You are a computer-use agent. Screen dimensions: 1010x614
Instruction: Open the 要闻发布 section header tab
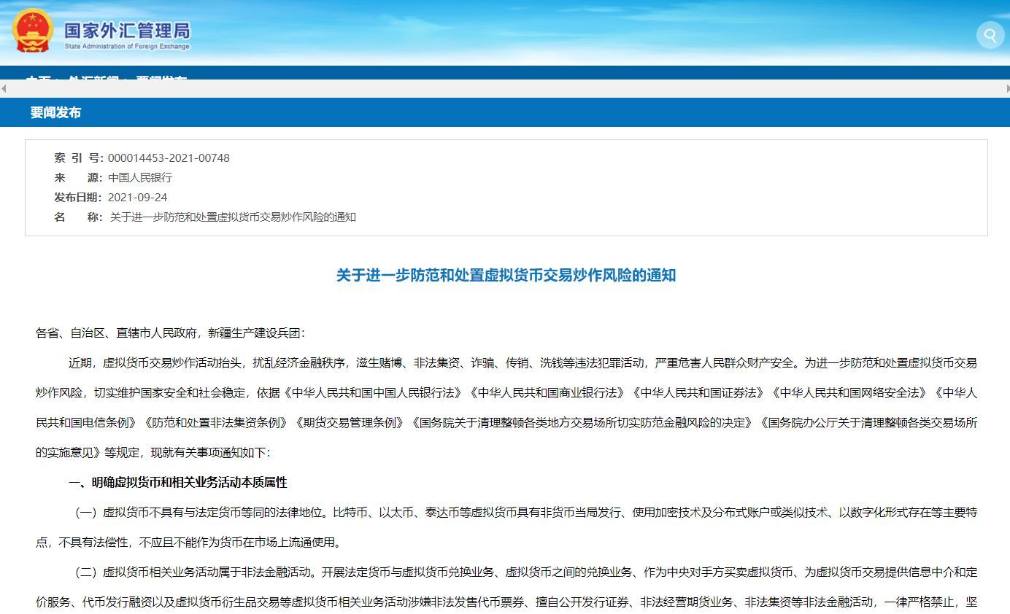point(57,112)
